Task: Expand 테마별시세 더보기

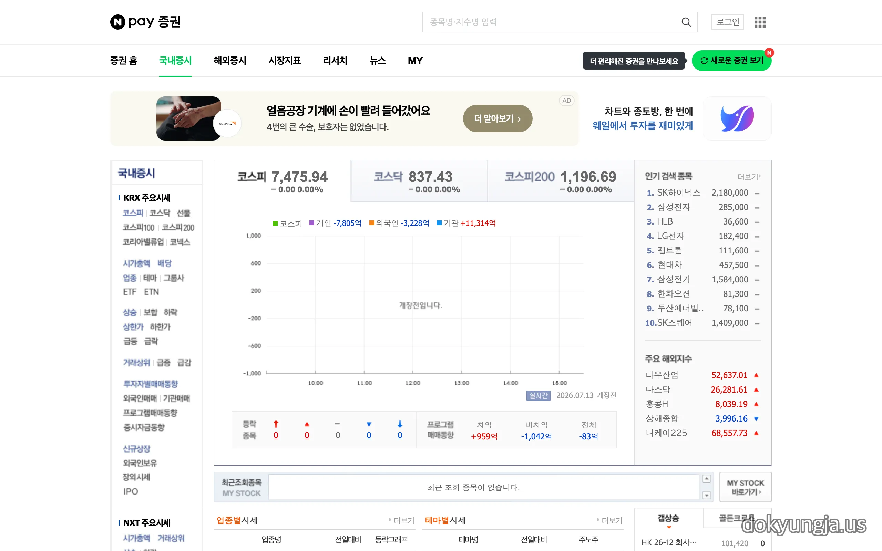Action: [x=610, y=520]
